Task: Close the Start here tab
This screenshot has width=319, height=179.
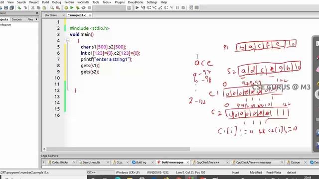Action: pos(63,15)
